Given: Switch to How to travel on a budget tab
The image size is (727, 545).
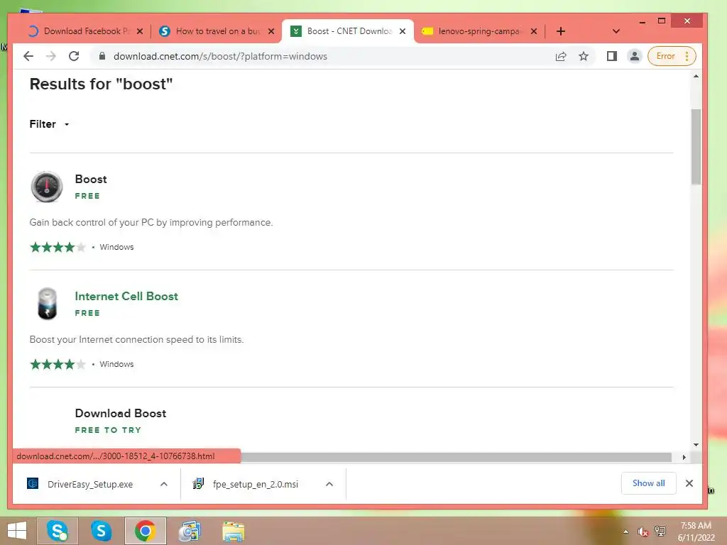Looking at the screenshot, I should (217, 31).
